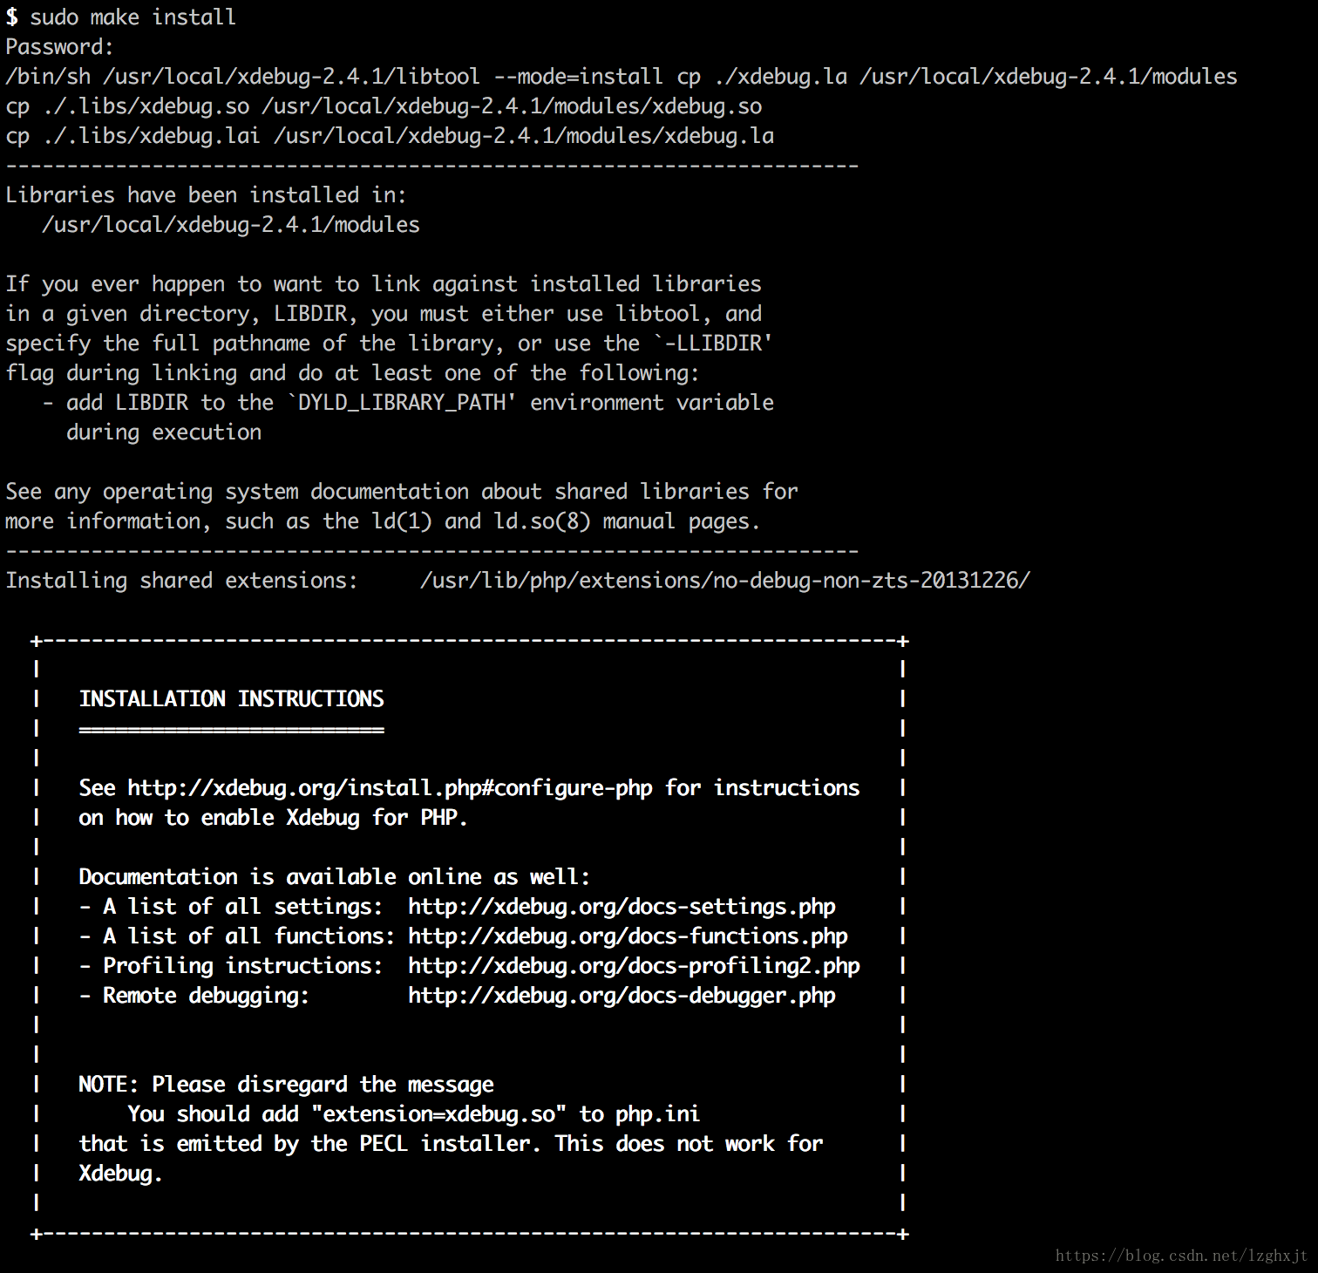Image resolution: width=1318 pixels, height=1273 pixels.
Task: Click the 'extension=xdebug.so' to php.ini line
Action: tap(413, 1114)
